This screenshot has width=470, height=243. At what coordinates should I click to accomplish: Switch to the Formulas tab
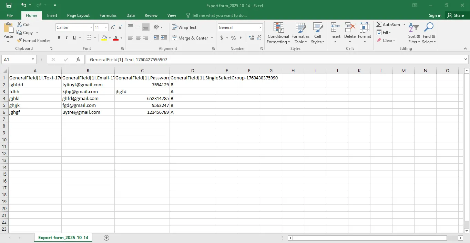point(108,15)
